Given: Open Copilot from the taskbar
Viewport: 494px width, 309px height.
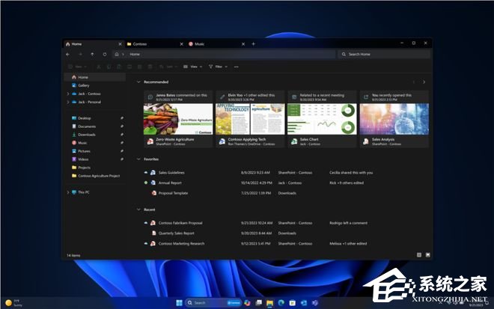Looking at the screenshot, I should 247,303.
